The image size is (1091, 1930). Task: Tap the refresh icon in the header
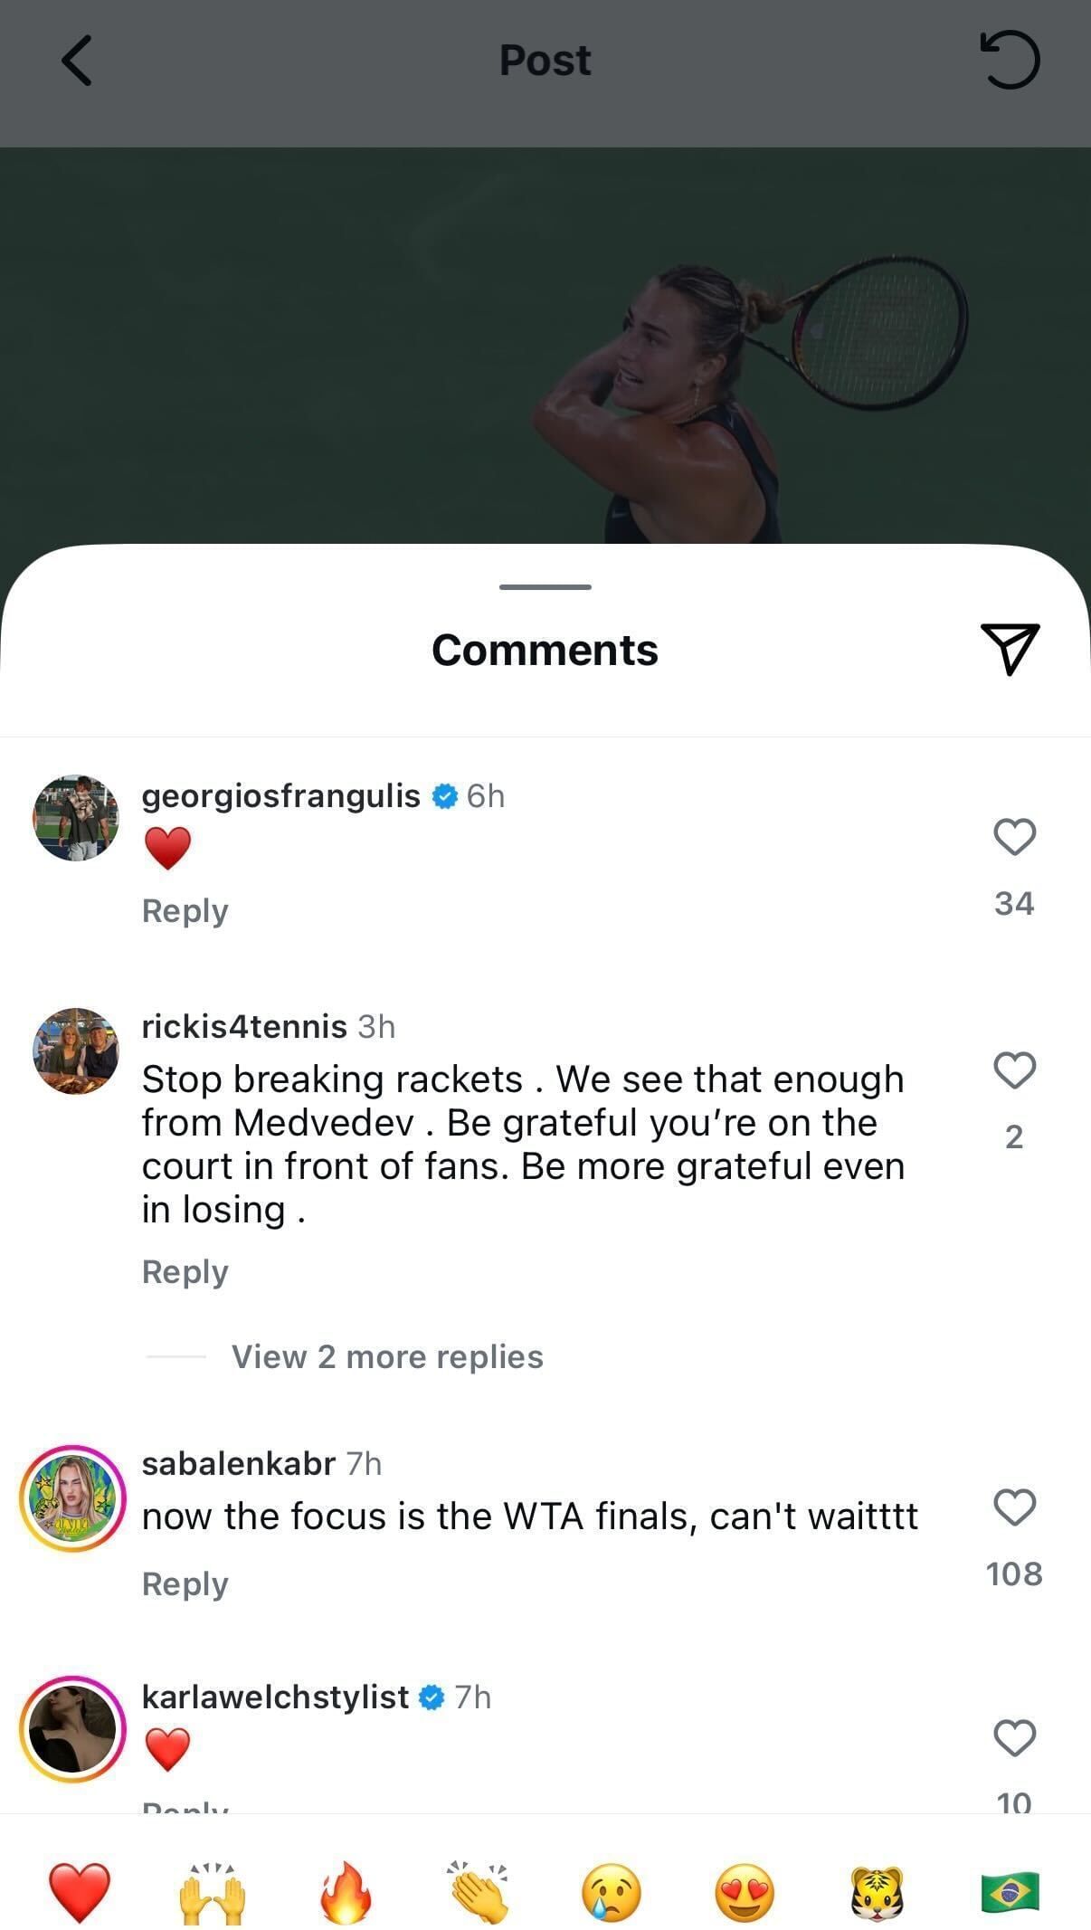point(1010,61)
